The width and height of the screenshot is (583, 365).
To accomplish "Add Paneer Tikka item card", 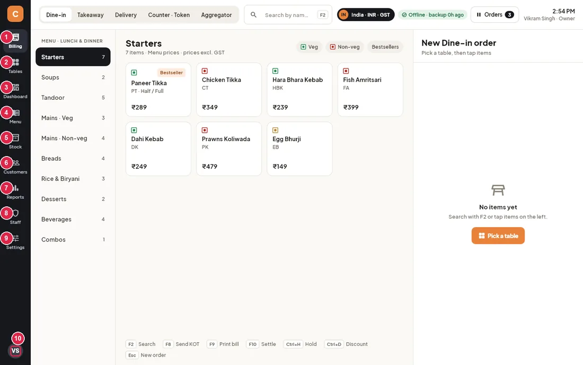I will (x=158, y=90).
